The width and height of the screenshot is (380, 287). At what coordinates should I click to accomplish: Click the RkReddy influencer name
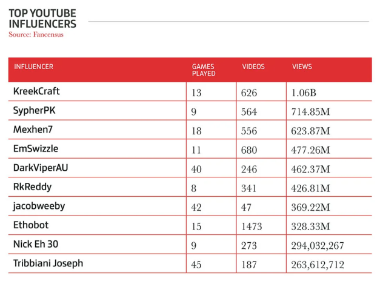click(x=32, y=187)
